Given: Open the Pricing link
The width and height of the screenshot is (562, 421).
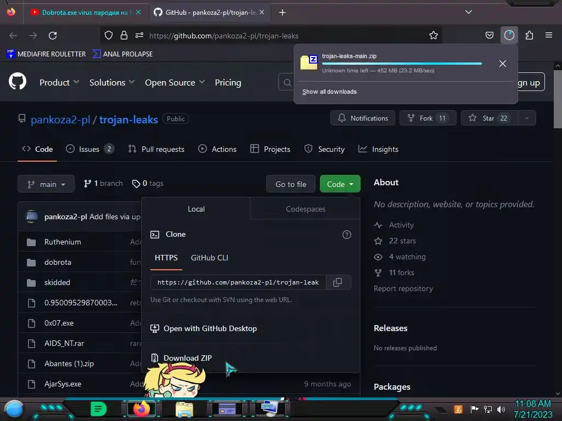Looking at the screenshot, I should (x=228, y=82).
